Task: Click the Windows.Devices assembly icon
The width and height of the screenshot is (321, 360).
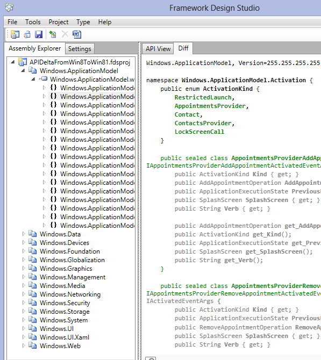Action: pos(33,242)
